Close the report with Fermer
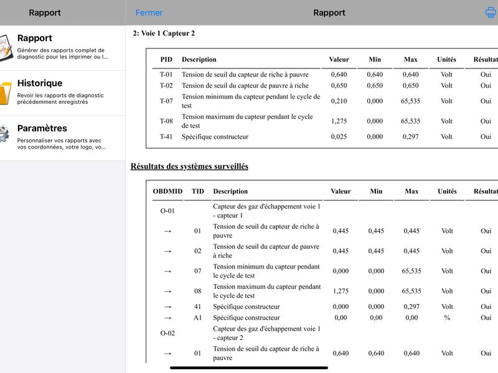 coord(149,12)
